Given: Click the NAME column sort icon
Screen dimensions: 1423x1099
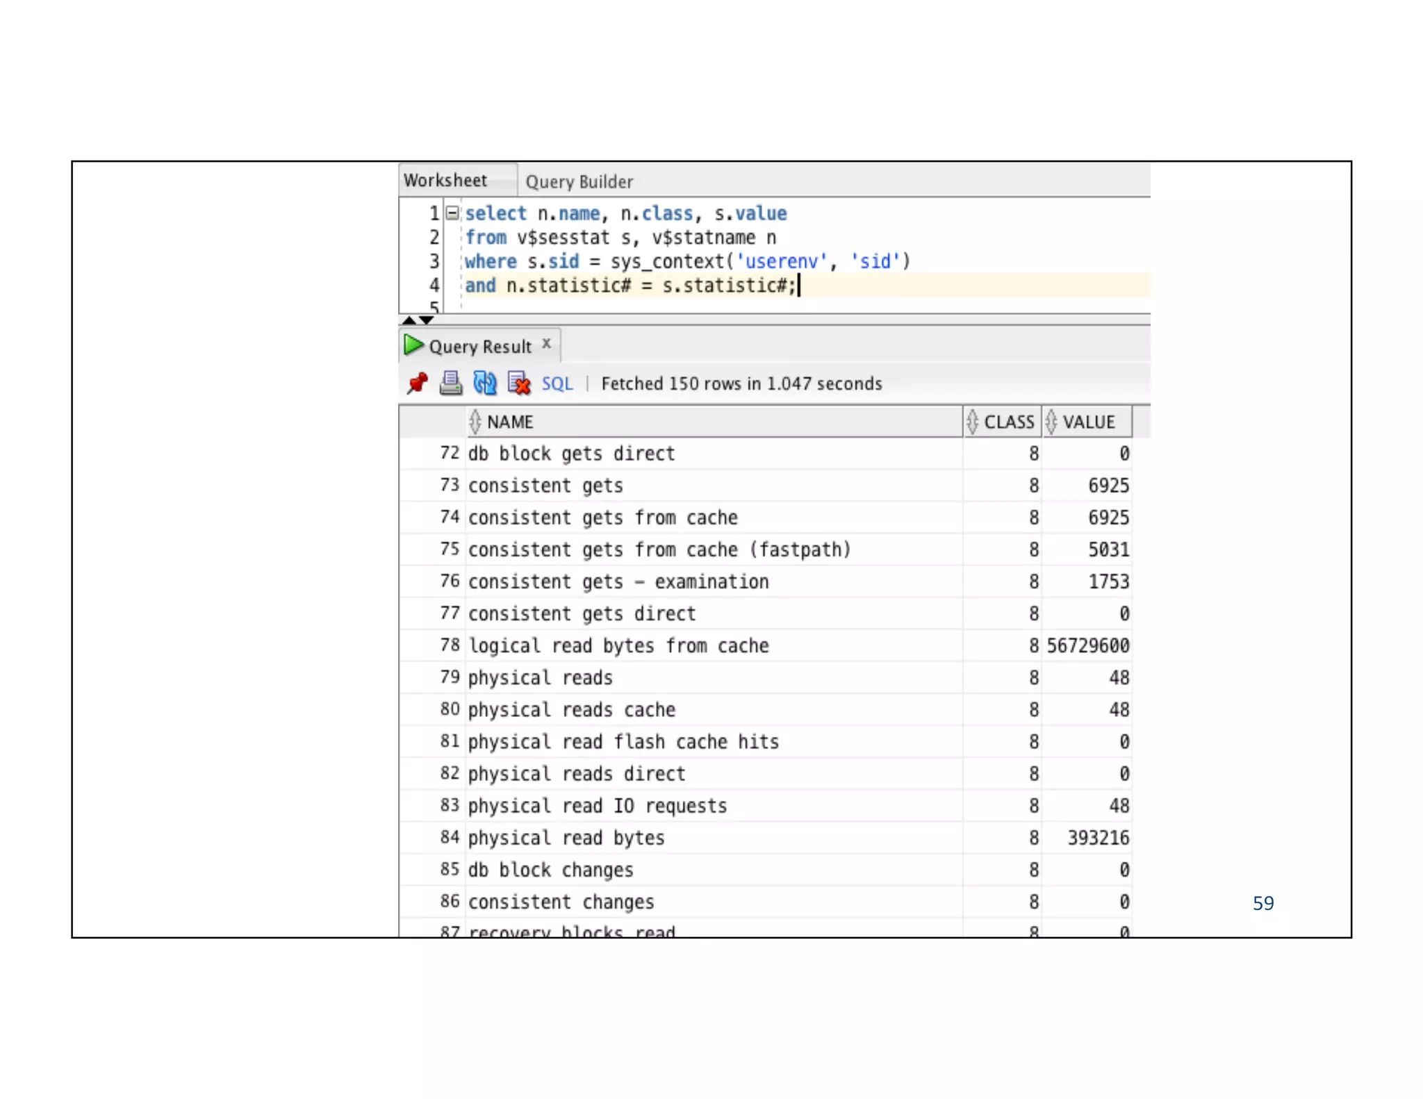Looking at the screenshot, I should click(475, 422).
